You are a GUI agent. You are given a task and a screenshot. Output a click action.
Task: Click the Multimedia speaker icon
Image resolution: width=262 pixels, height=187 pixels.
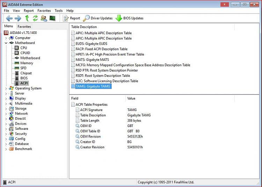pos(12,103)
